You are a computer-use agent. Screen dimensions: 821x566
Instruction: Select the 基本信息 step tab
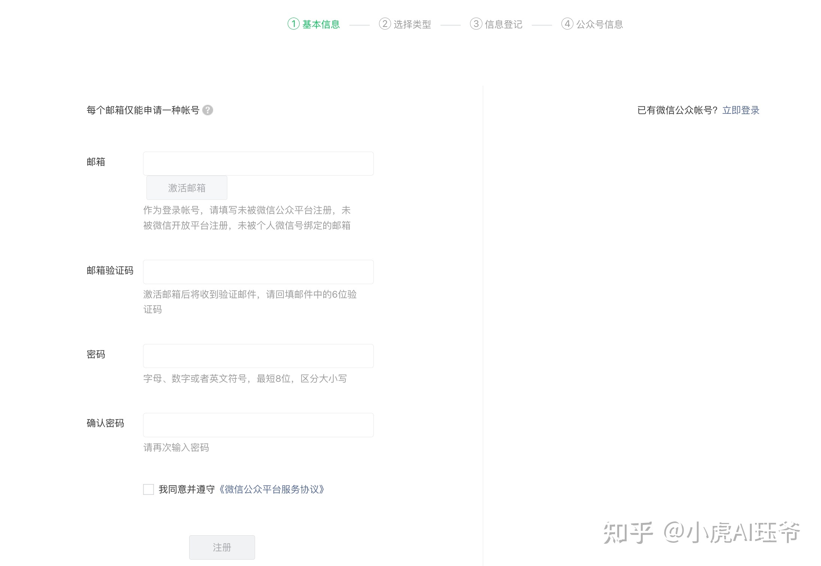click(321, 24)
